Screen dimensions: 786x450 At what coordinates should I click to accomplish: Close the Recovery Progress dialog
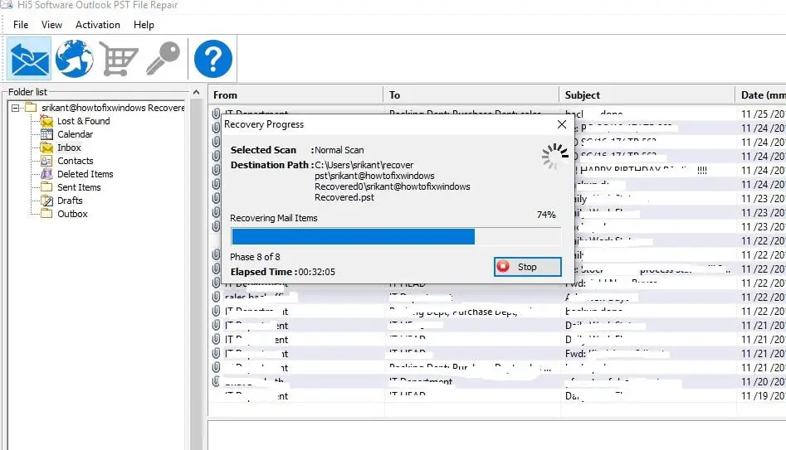pyautogui.click(x=562, y=124)
